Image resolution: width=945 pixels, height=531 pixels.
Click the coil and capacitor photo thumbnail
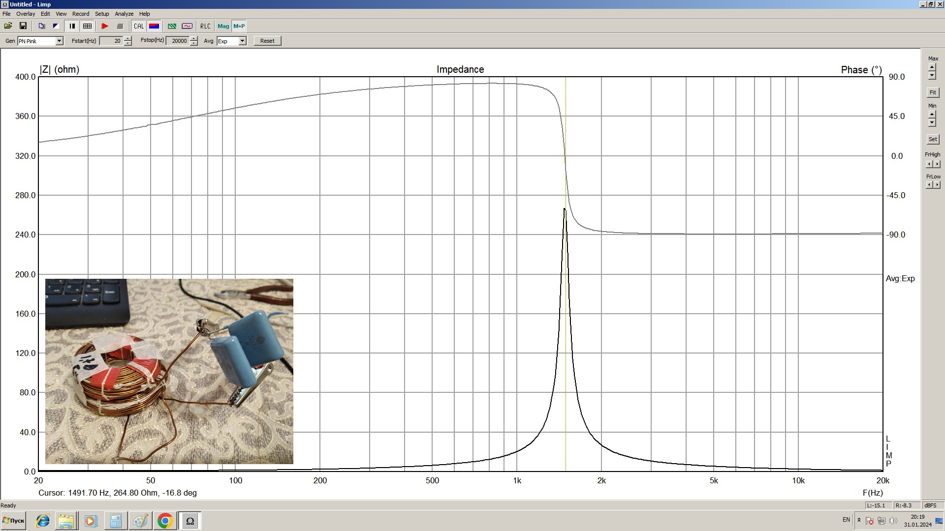169,371
